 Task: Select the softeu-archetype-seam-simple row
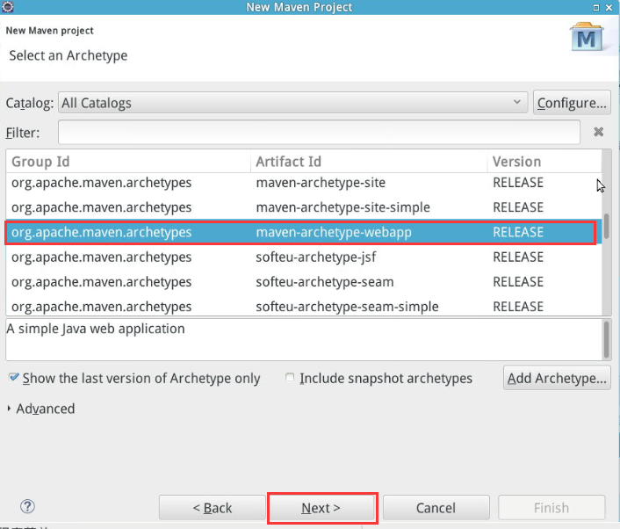pos(304,307)
